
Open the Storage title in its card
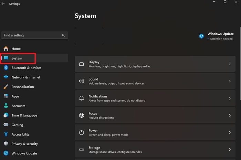pyautogui.click(x=94, y=148)
